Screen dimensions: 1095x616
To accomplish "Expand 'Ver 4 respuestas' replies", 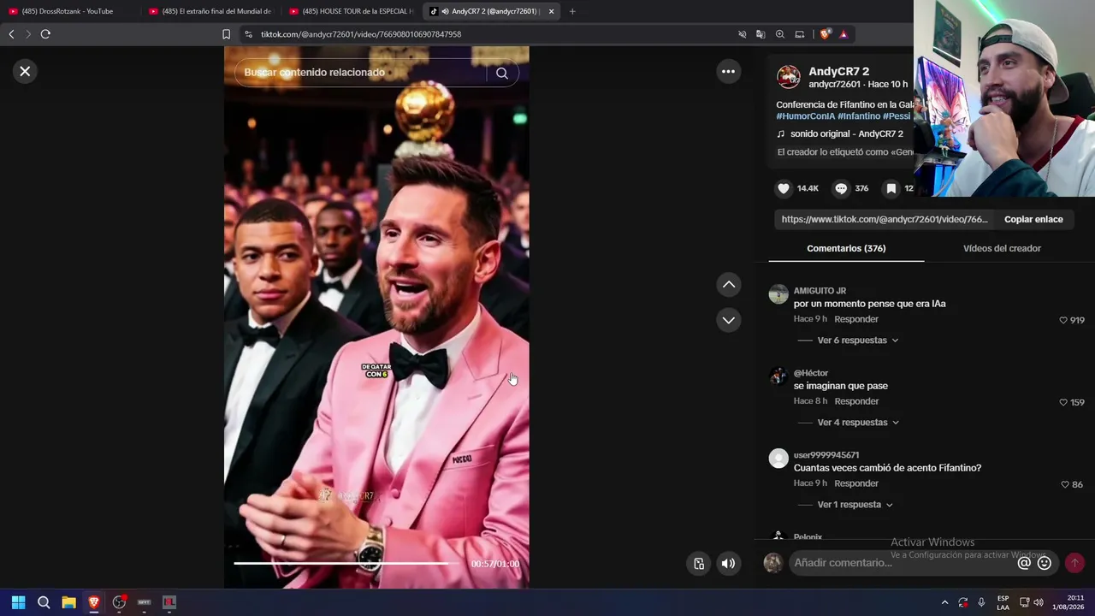I will [857, 423].
